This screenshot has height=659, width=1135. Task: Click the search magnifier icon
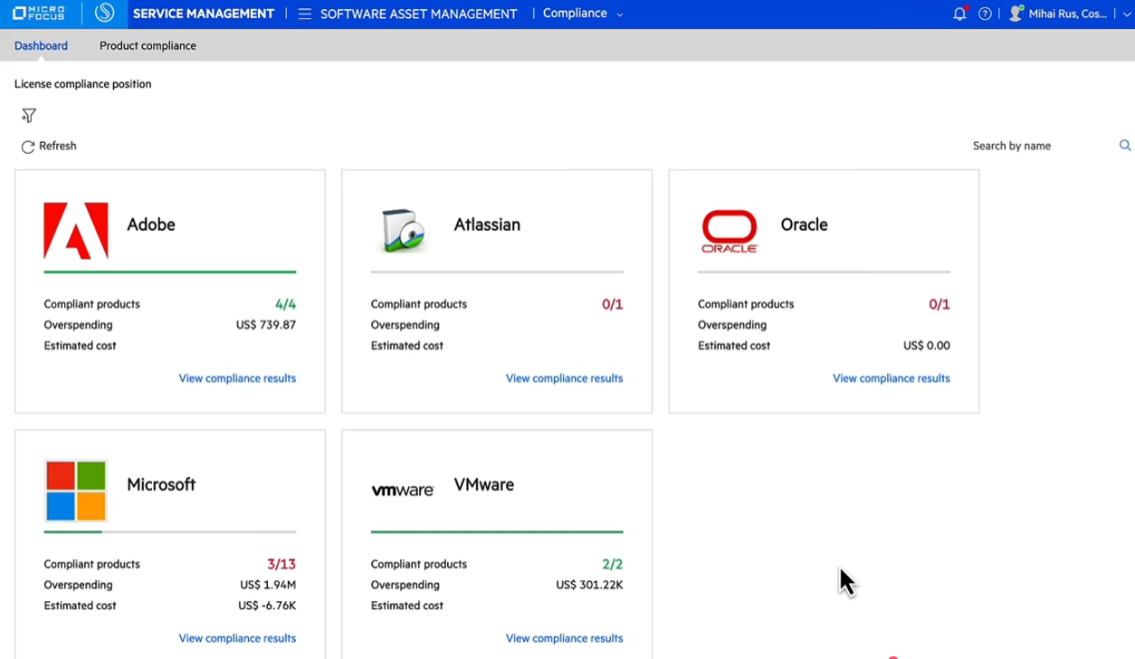[x=1125, y=146]
